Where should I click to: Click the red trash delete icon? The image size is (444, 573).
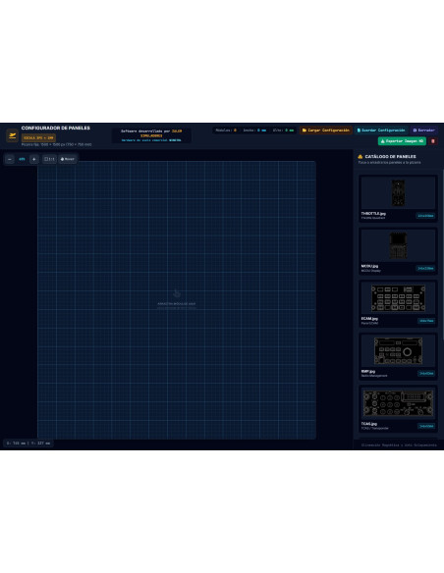coord(433,141)
